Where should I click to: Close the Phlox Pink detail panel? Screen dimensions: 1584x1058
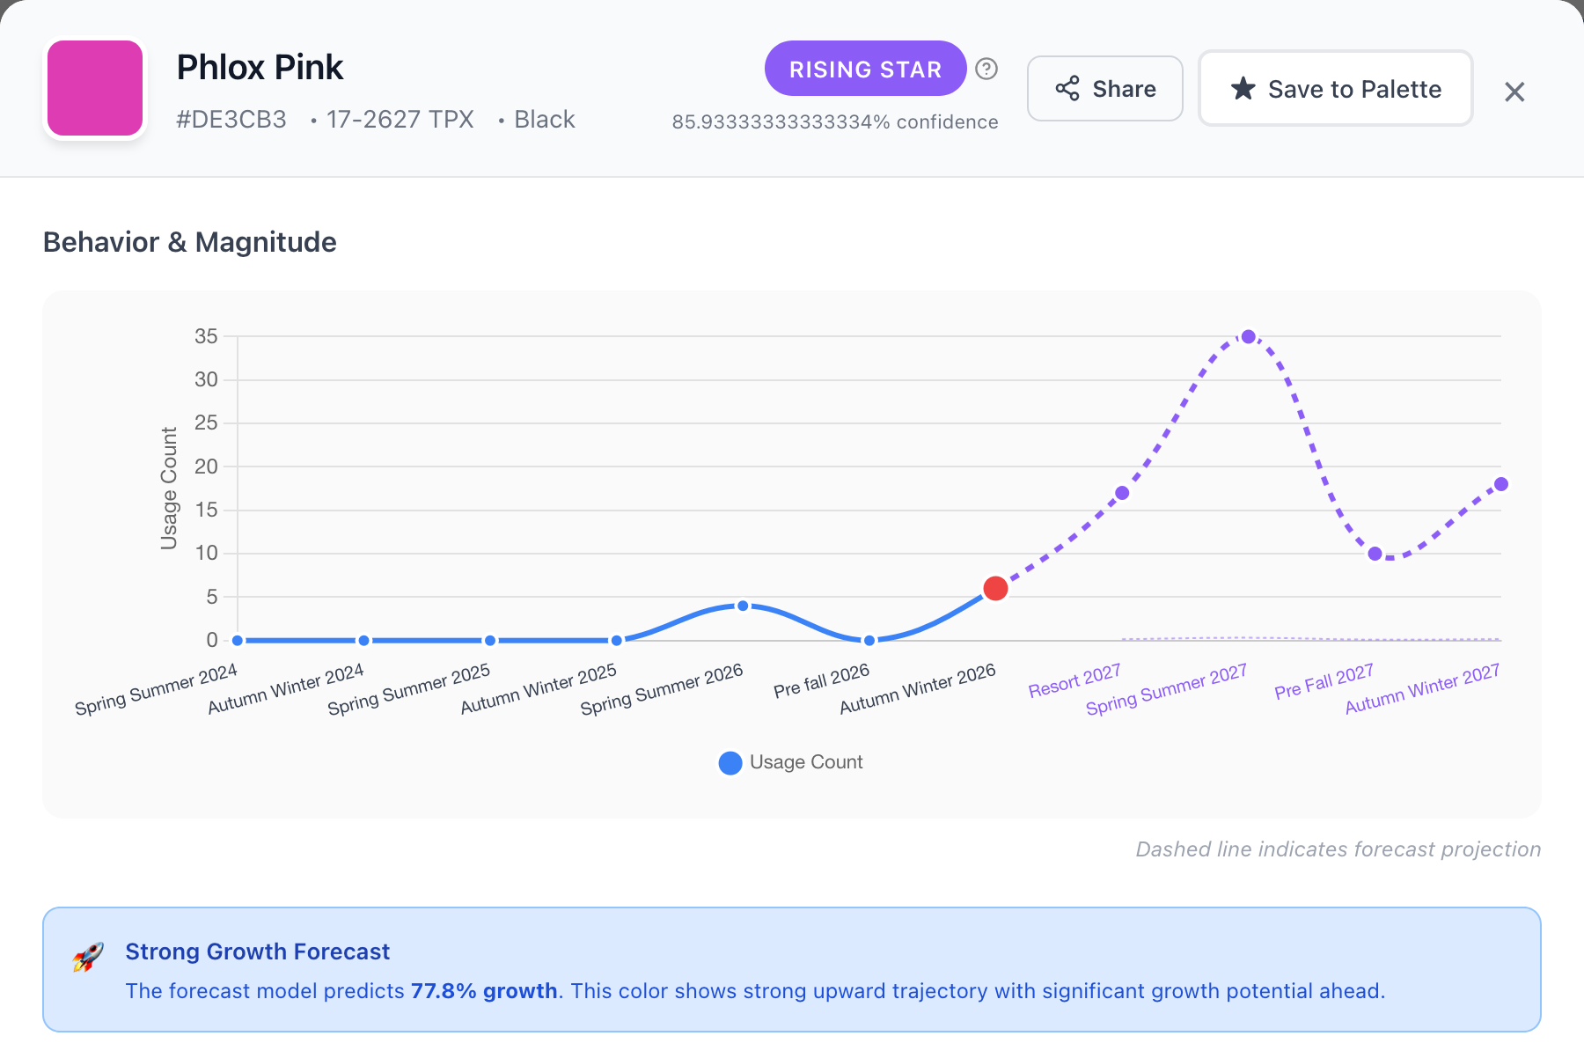[x=1514, y=92]
